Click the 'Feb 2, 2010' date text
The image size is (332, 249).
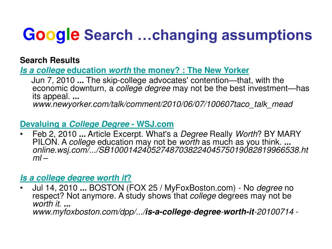pyautogui.click(x=54, y=134)
